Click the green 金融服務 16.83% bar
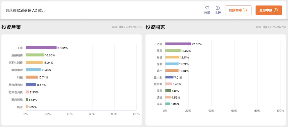288x127 pixels. (x=35, y=55)
